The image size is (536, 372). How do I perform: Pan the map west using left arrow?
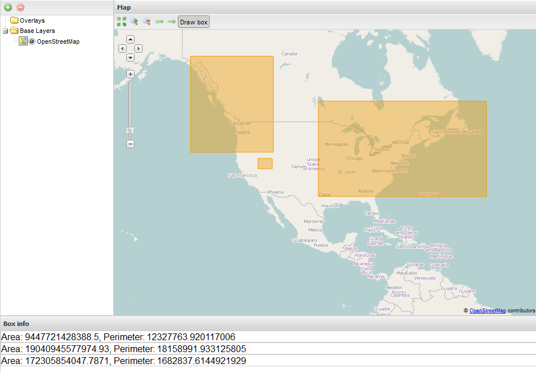click(122, 48)
